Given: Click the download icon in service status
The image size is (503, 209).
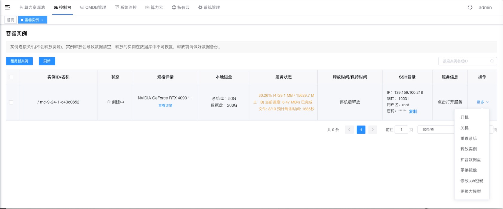Looking at the screenshot, I should click(x=255, y=102).
